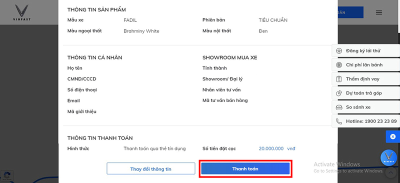Viewport: 400px width, 183px height.
Task: Click the FADIL model value
Action: [x=130, y=20]
